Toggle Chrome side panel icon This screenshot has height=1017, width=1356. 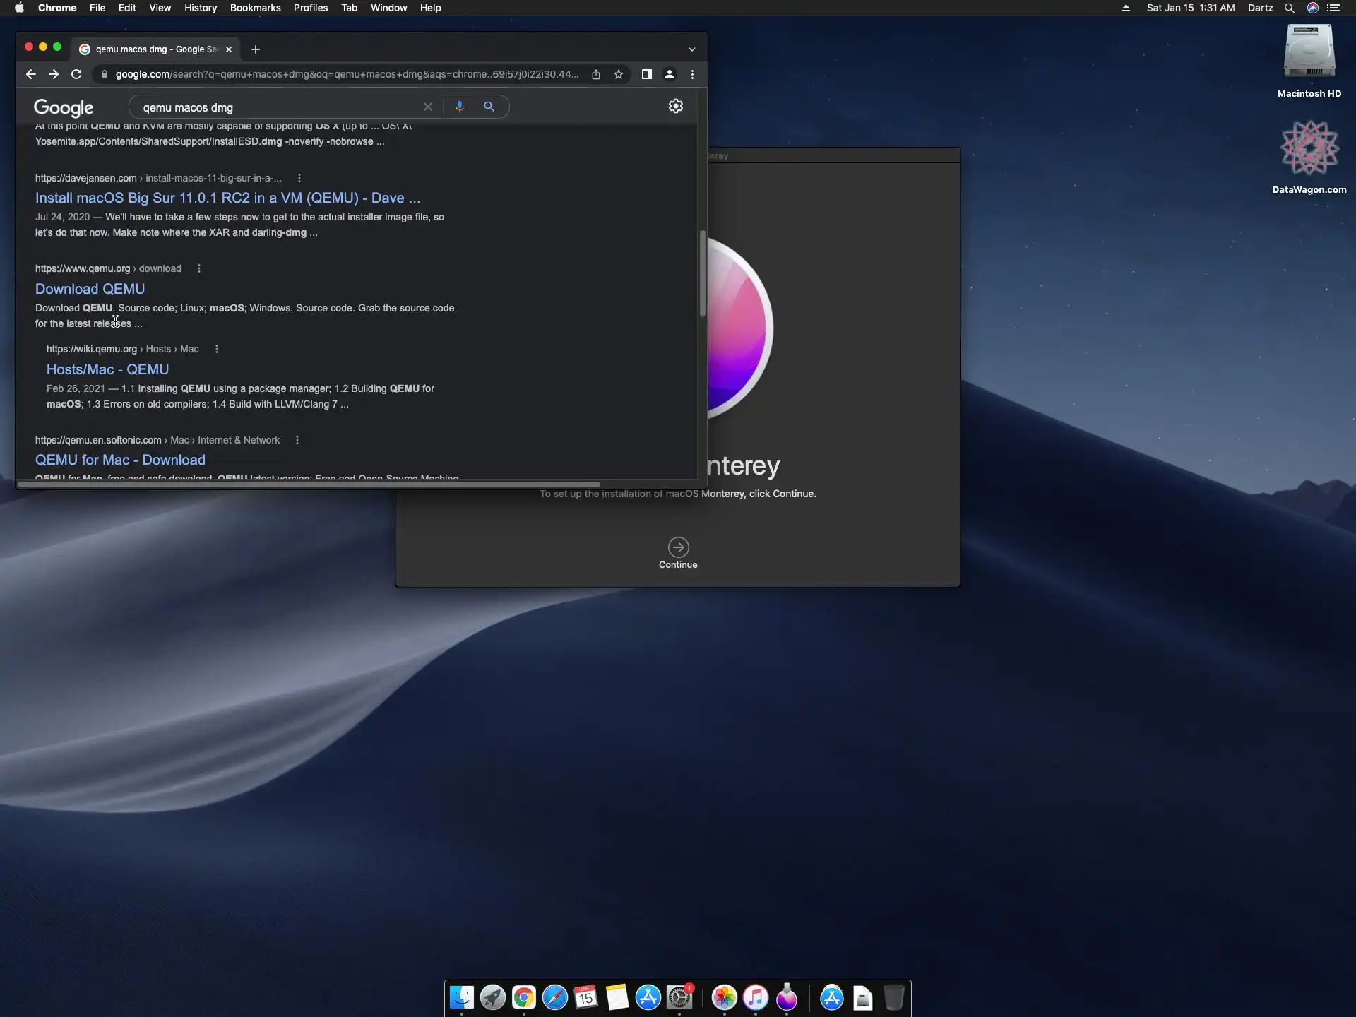point(646,74)
